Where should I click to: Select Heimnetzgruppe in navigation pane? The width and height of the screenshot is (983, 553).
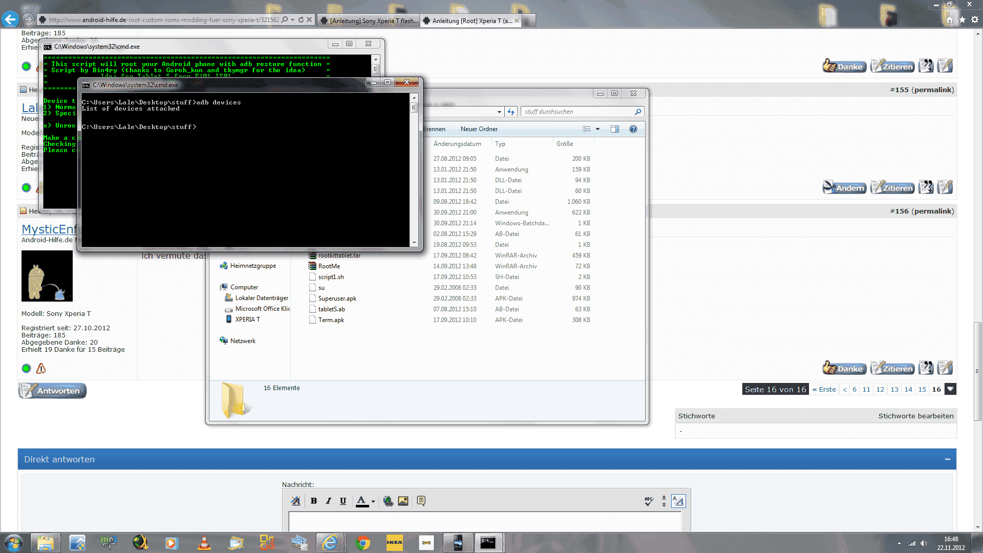click(x=248, y=266)
